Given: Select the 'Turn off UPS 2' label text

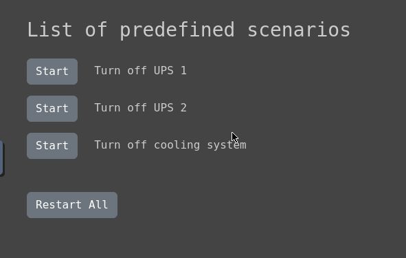Looking at the screenshot, I should tap(141, 107).
